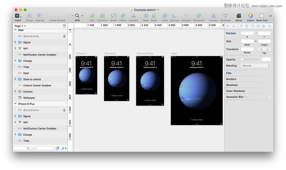
Task: Open the Insert tool menu
Action: [18, 16]
